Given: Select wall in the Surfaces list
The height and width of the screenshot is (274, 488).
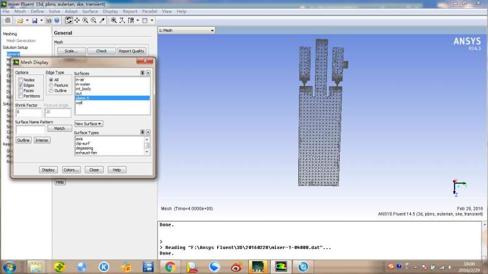Looking at the screenshot, I should [x=112, y=103].
